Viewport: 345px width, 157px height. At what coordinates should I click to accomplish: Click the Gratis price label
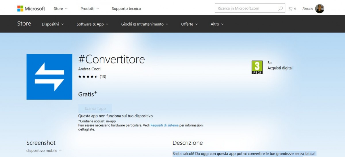[87, 94]
